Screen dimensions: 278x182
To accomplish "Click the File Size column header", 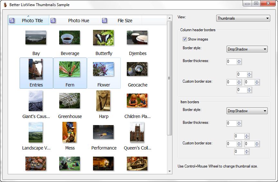I will [125, 21].
